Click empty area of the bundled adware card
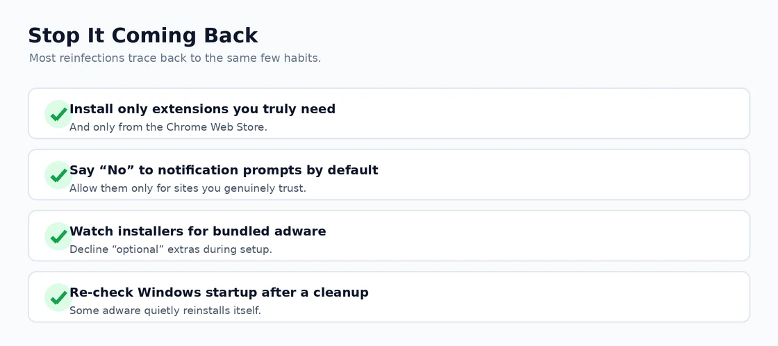The image size is (778, 346). tap(546, 236)
